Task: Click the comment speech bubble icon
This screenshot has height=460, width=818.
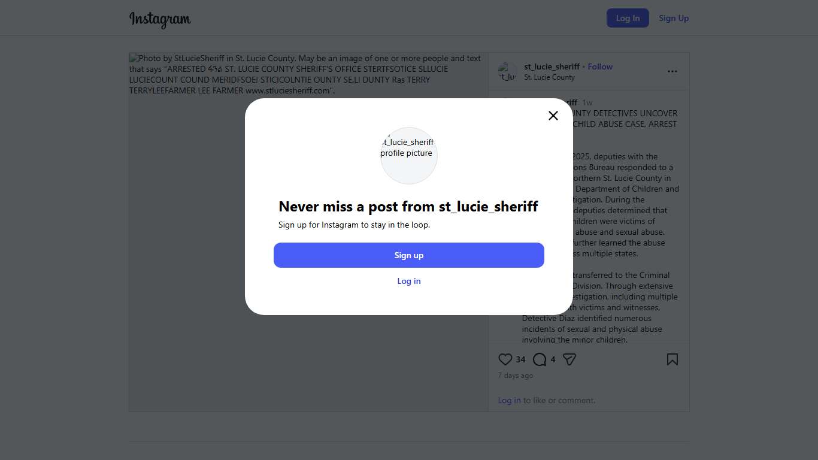Action: pos(540,359)
